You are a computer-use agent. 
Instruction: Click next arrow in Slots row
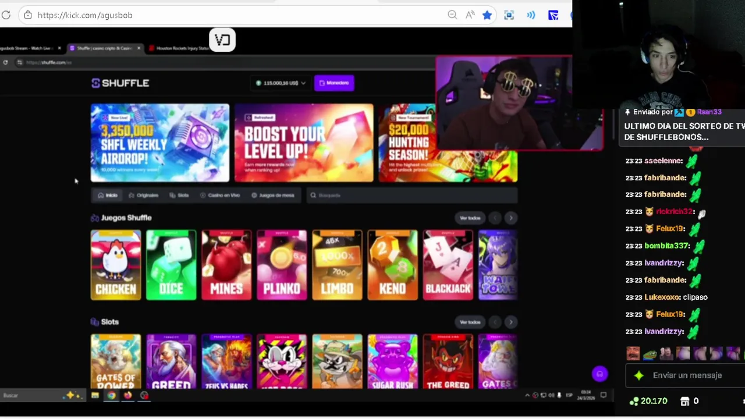(511, 322)
